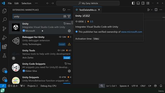The height and width of the screenshot is (93, 165).
Task: Open Extensions view in activity bar
Action: coord(4,47)
